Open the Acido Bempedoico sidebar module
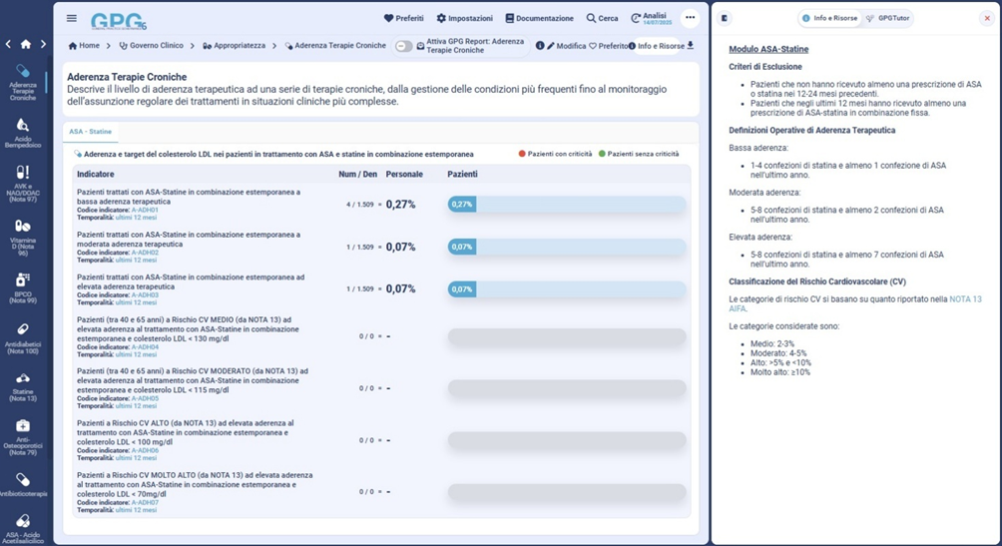 click(x=23, y=132)
